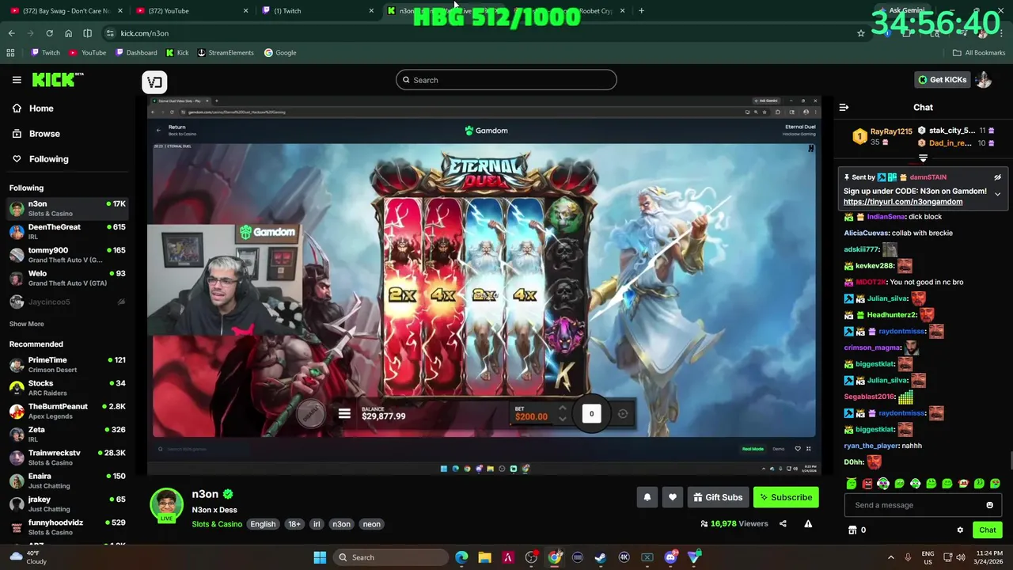Open the emoji picker in message box
The height and width of the screenshot is (570, 1013).
click(x=989, y=505)
